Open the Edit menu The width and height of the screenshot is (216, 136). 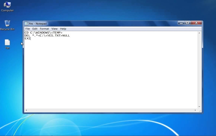[x=35, y=29]
